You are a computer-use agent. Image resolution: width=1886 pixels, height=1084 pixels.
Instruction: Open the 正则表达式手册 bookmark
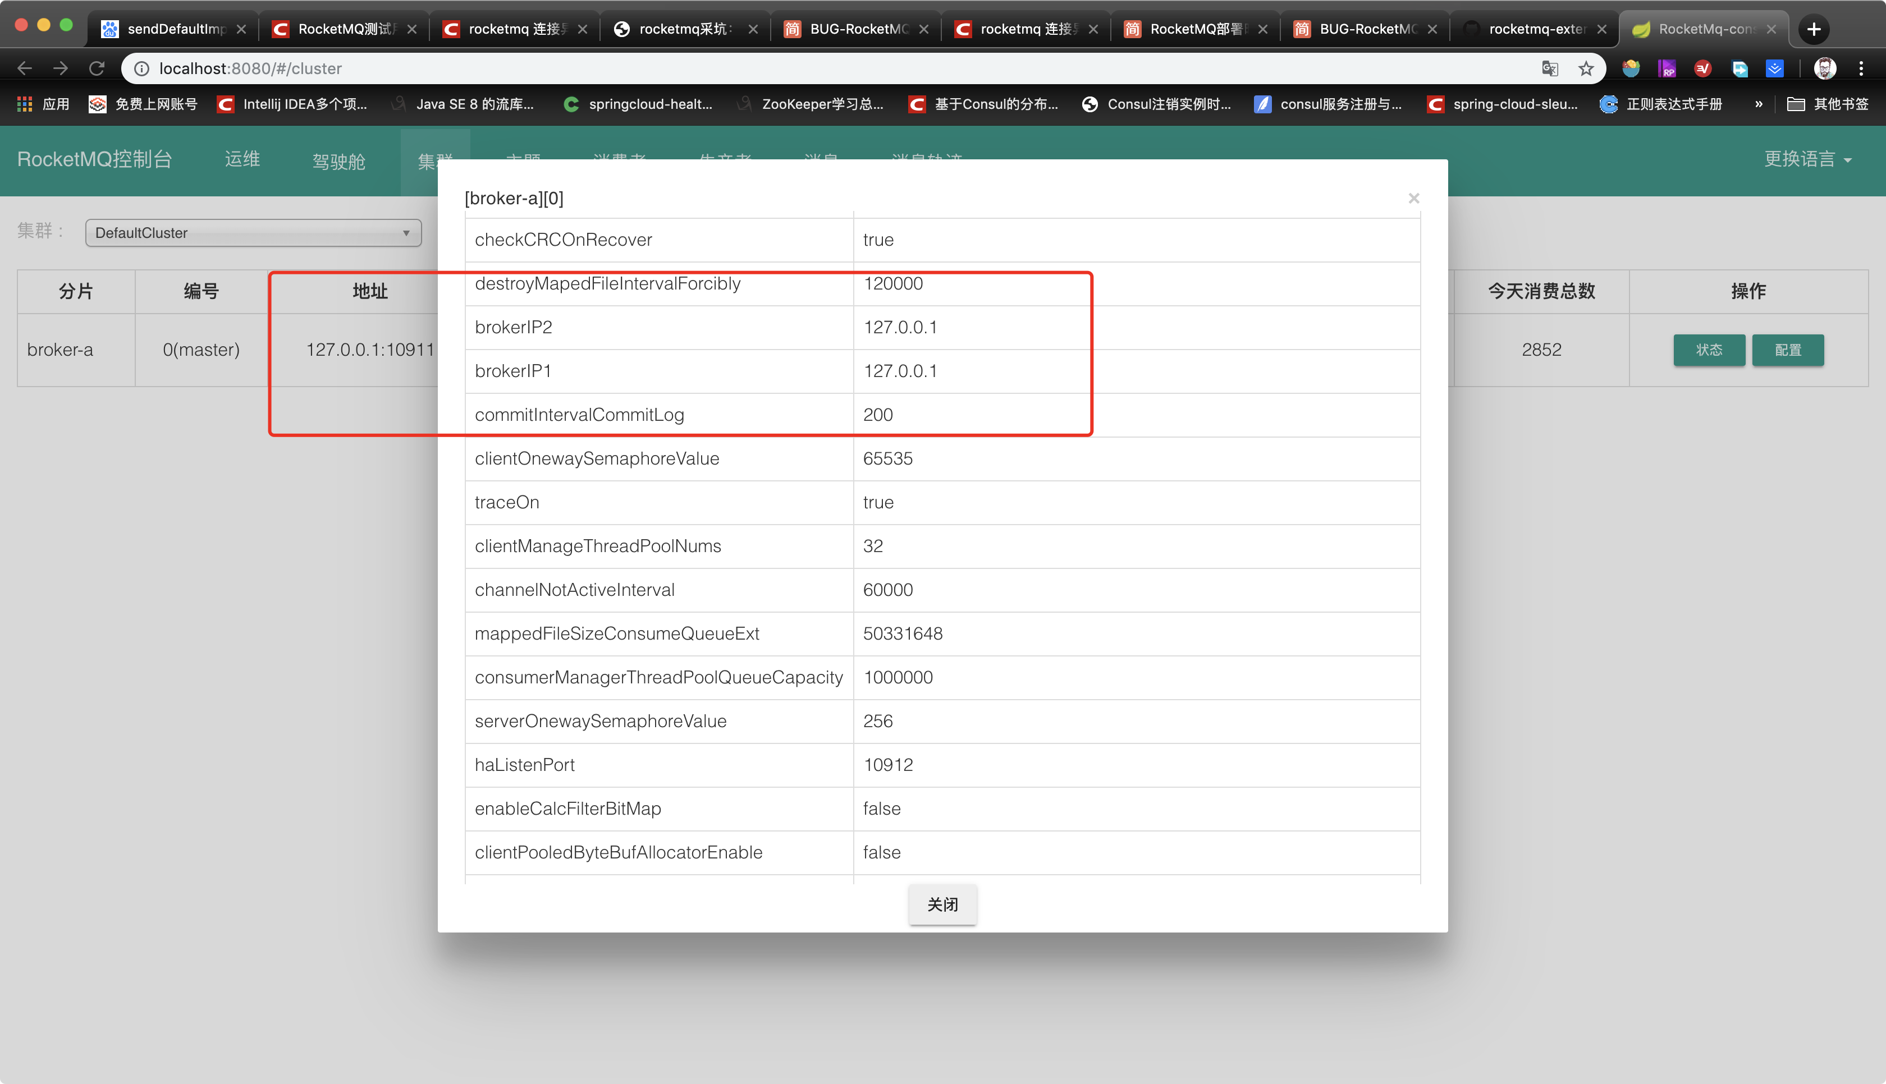tap(1662, 104)
